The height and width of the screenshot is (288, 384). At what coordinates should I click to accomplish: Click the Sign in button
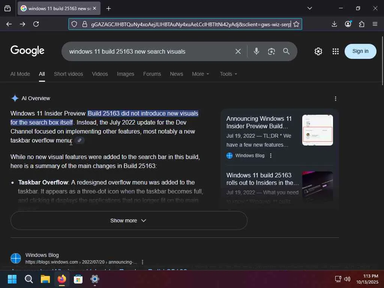360,51
